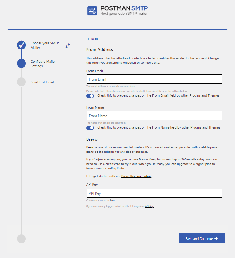This screenshot has height=258, width=235.
Task: Toggle the prevent From Name changes switch
Action: (90, 128)
